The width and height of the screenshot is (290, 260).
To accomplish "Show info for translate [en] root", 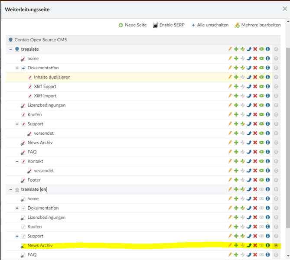I will (268, 189).
